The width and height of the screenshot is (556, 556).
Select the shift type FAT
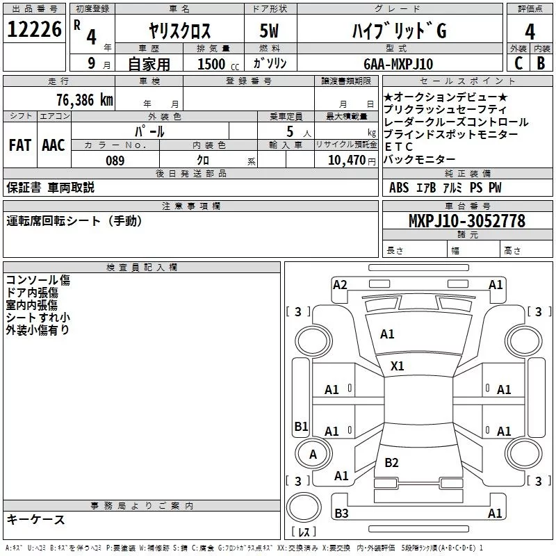[x=20, y=145]
